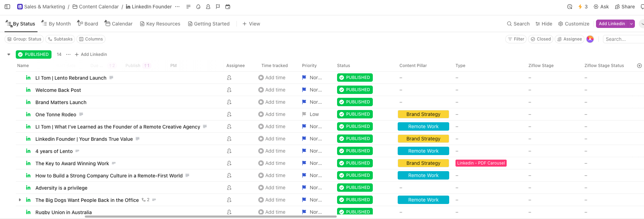Image resolution: width=644 pixels, height=219 pixels.
Task: Collapse the PUBLISHED group
Action: click(x=9, y=54)
